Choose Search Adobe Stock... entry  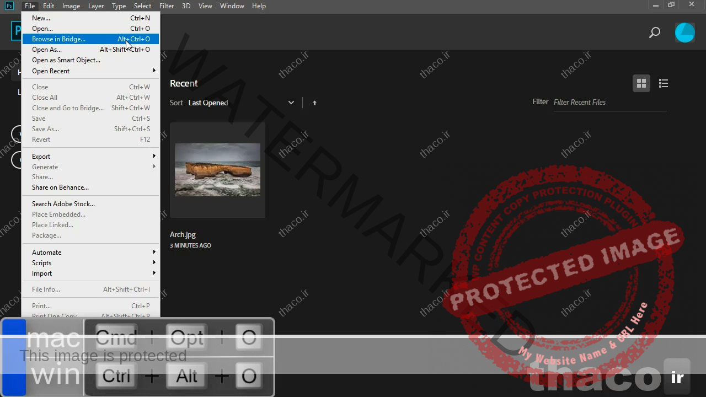click(90, 204)
